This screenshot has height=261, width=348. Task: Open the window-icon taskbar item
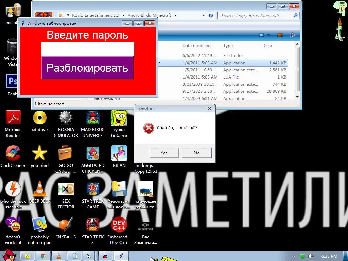click(89, 256)
